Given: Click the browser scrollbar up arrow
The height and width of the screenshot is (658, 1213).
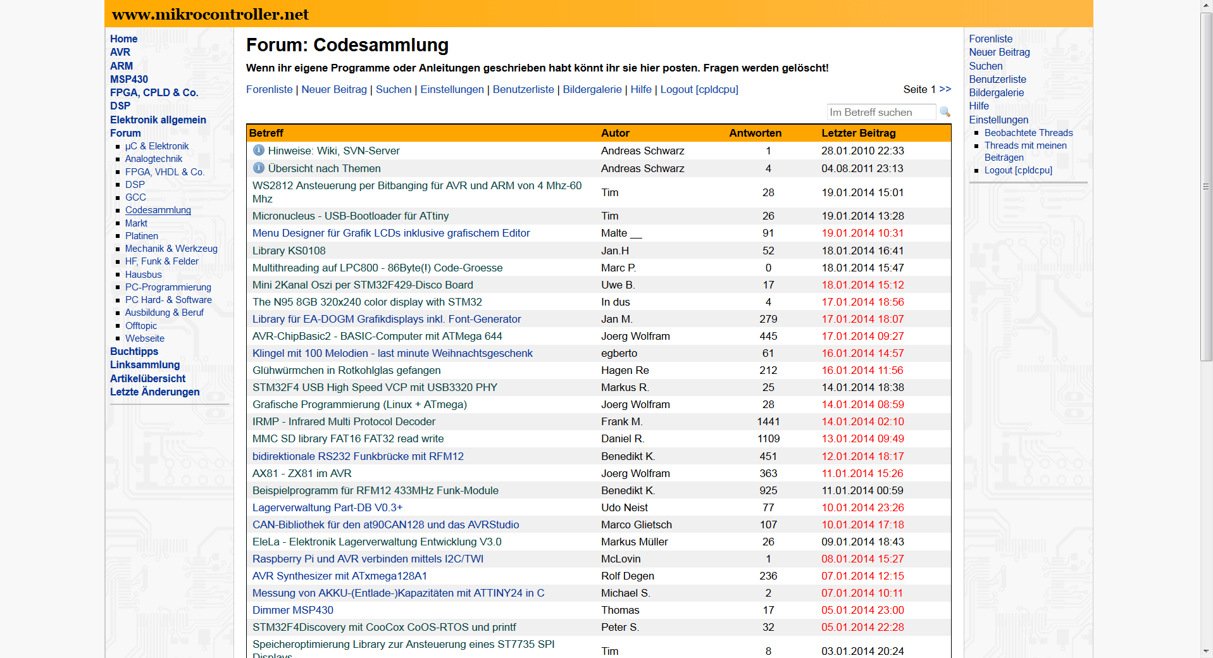Looking at the screenshot, I should point(1206,6).
